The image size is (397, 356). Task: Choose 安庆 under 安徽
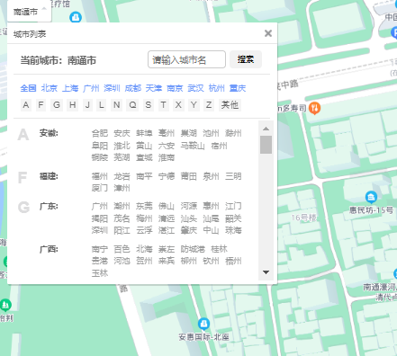[122, 133]
